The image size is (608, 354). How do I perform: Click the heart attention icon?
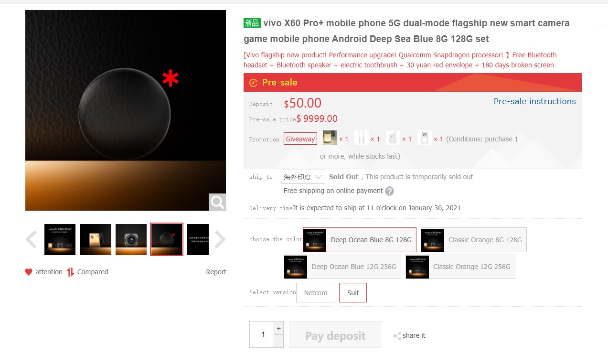coord(29,272)
